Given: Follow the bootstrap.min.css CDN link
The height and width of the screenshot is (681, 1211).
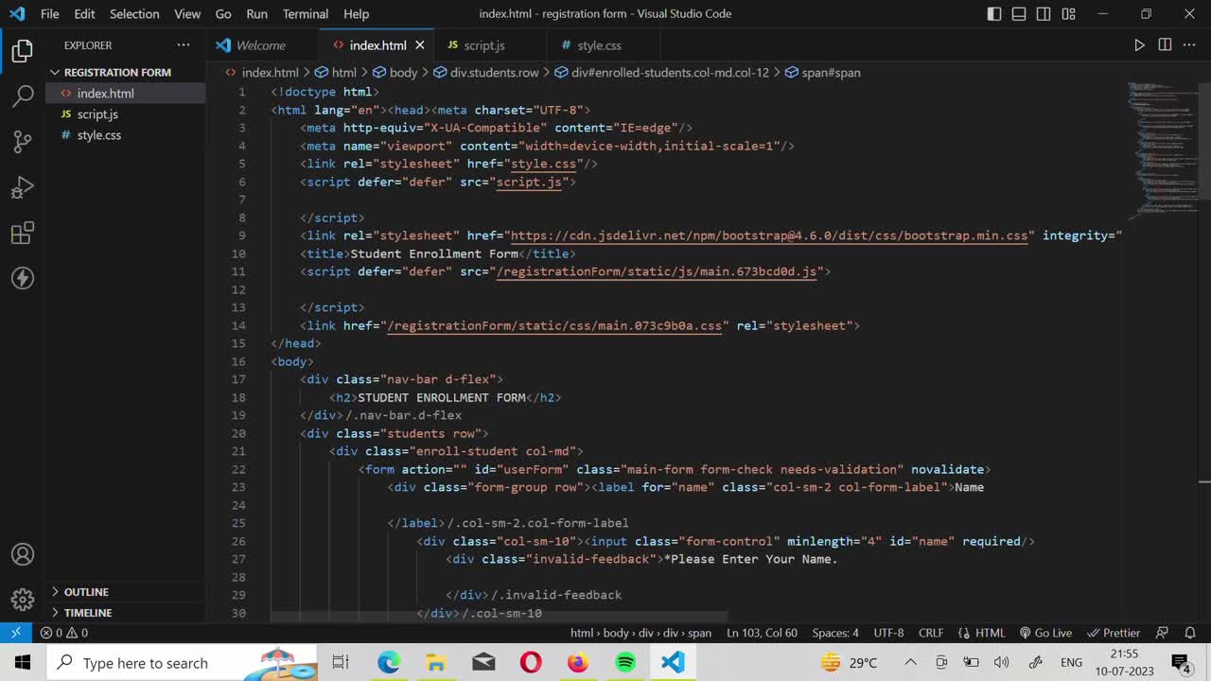Looking at the screenshot, I should 769,236.
